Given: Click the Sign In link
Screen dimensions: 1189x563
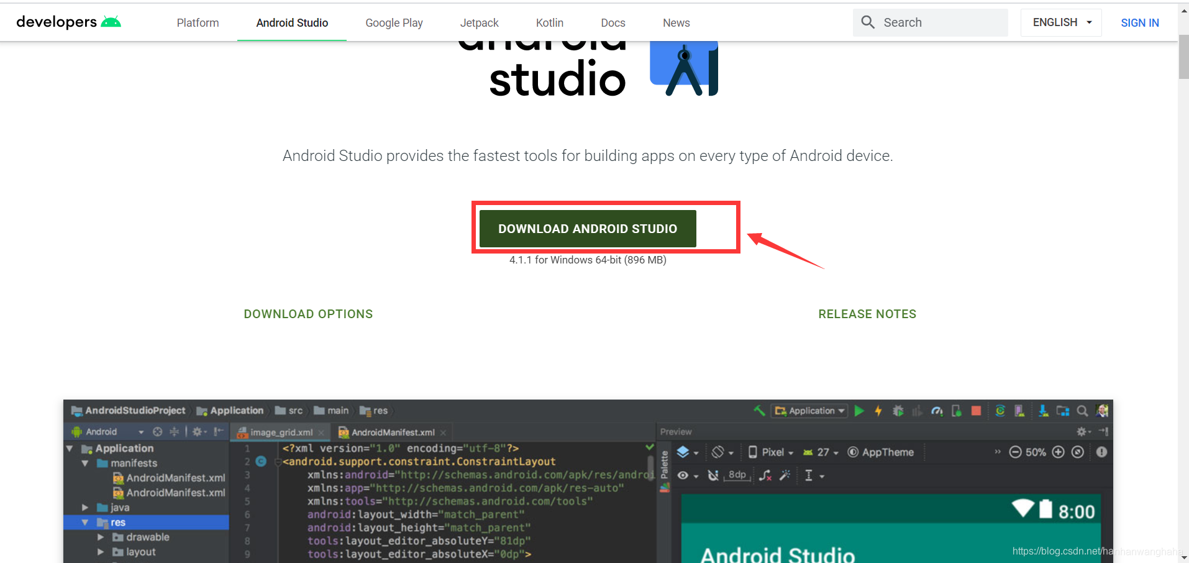Looking at the screenshot, I should pyautogui.click(x=1140, y=23).
